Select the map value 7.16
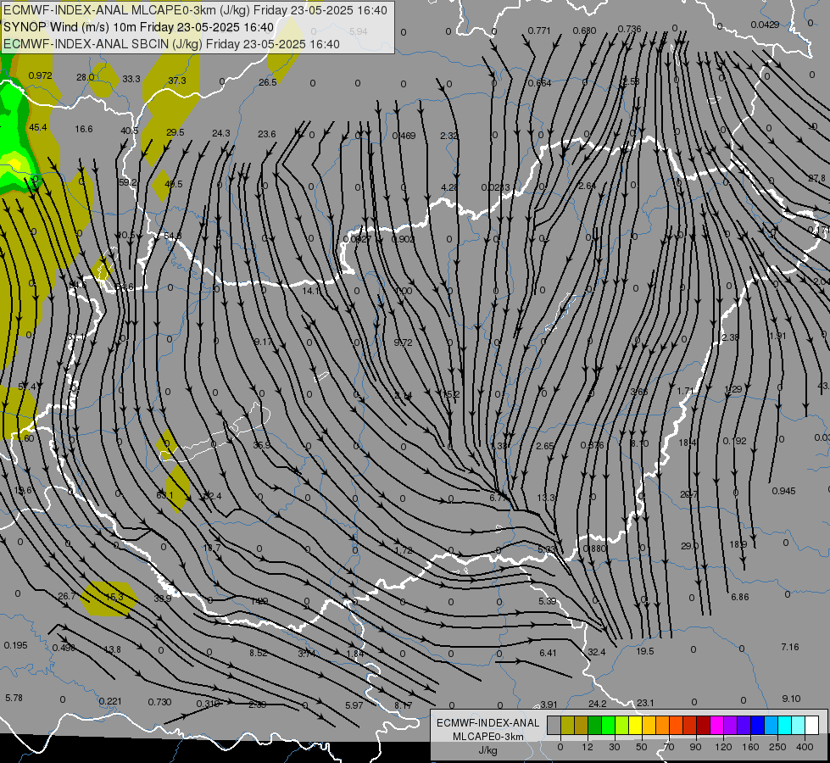 (x=790, y=647)
